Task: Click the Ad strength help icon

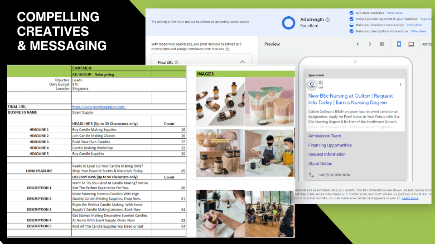Action: (x=328, y=19)
